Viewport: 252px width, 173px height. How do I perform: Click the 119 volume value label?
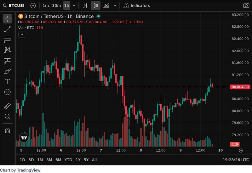[x=235, y=144]
